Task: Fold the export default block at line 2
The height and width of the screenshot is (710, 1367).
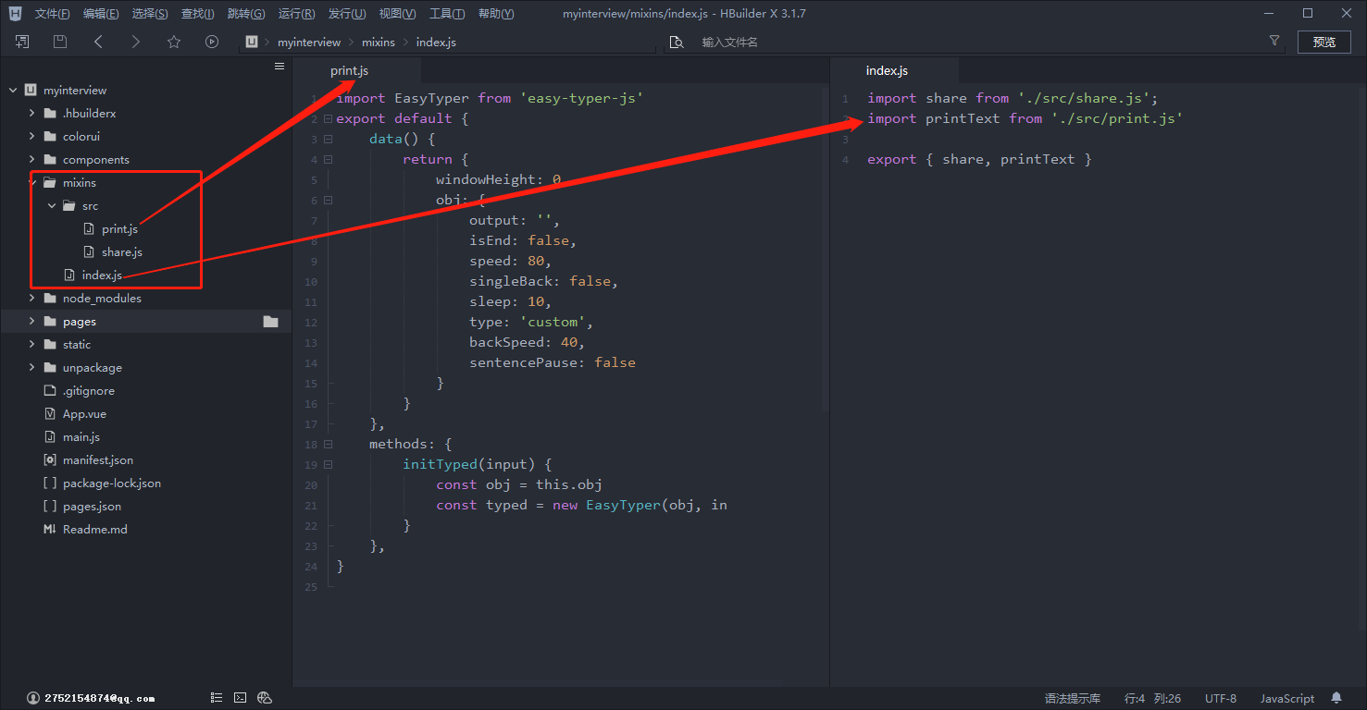Action: (328, 119)
